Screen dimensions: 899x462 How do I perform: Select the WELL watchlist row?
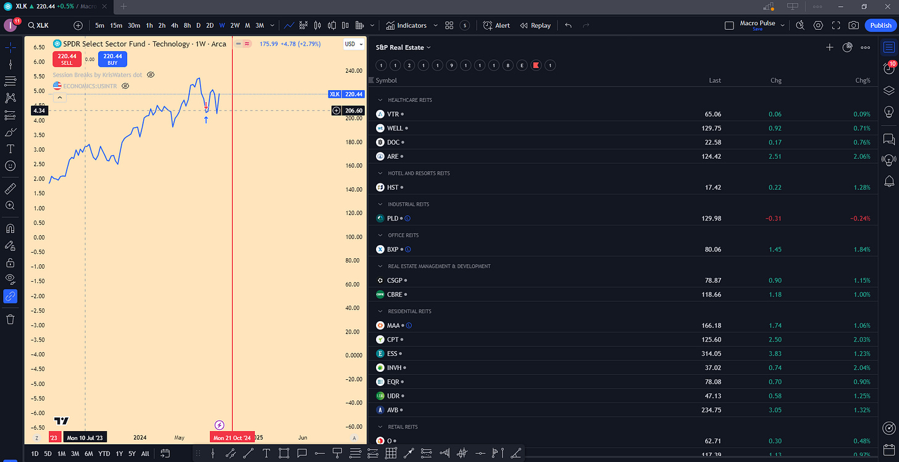coord(624,128)
